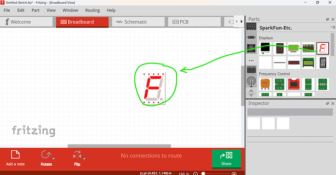The width and height of the screenshot is (336, 175).
Task: Click the Add a note icon
Action: (15, 155)
